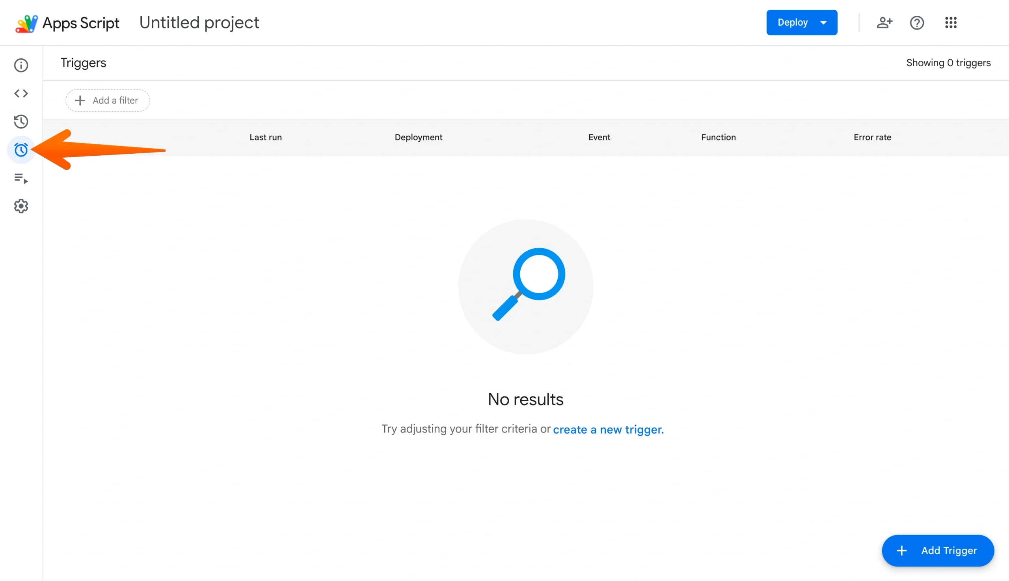Image resolution: width=1009 pixels, height=581 pixels.
Task: Click the Apps Script product name text
Action: pyautogui.click(x=80, y=23)
